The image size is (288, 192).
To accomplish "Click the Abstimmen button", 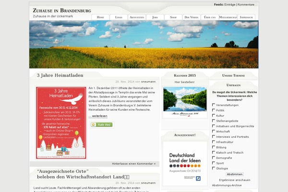I will [235, 174].
